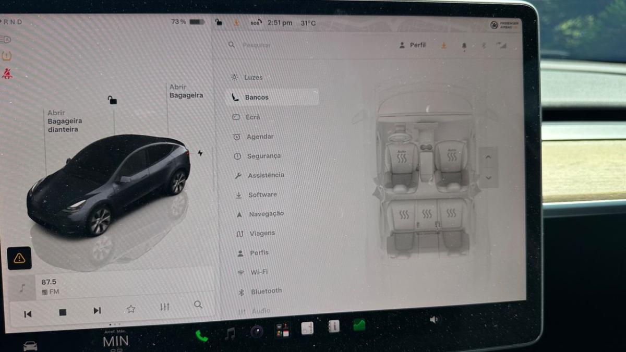
Task: Tap the headlight indicator icon
Action: (5, 39)
